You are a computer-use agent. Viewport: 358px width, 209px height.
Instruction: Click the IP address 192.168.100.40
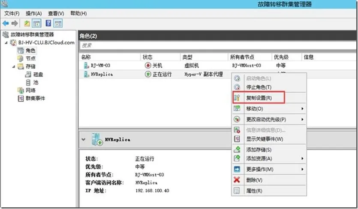coord(152,191)
